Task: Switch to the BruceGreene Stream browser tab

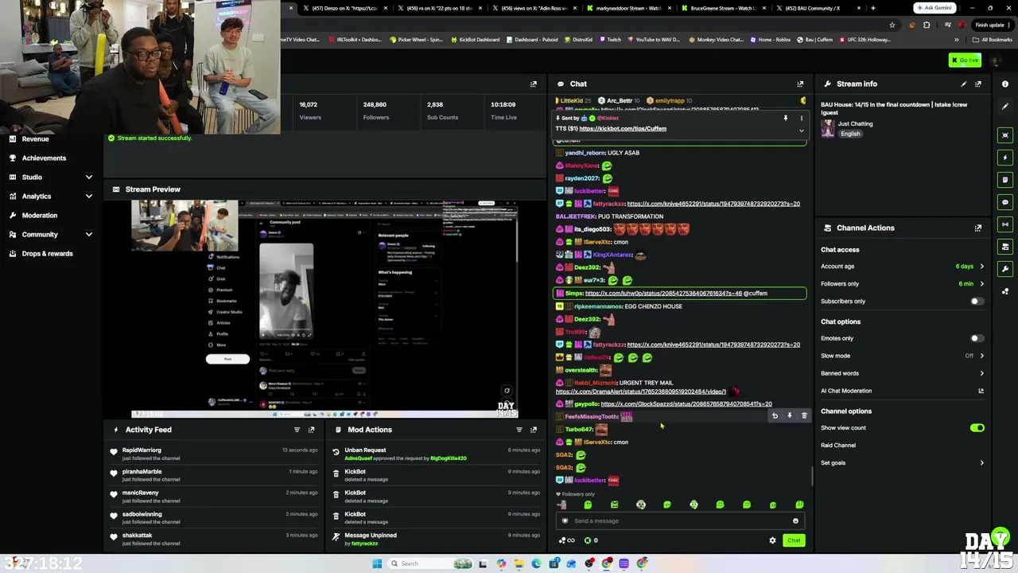Action: (725, 9)
